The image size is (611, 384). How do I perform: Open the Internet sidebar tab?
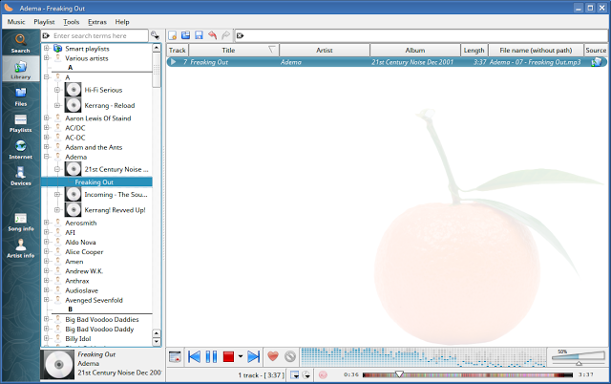pos(20,149)
